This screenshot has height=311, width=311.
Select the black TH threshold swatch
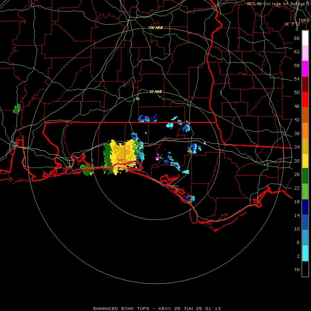click(x=305, y=269)
